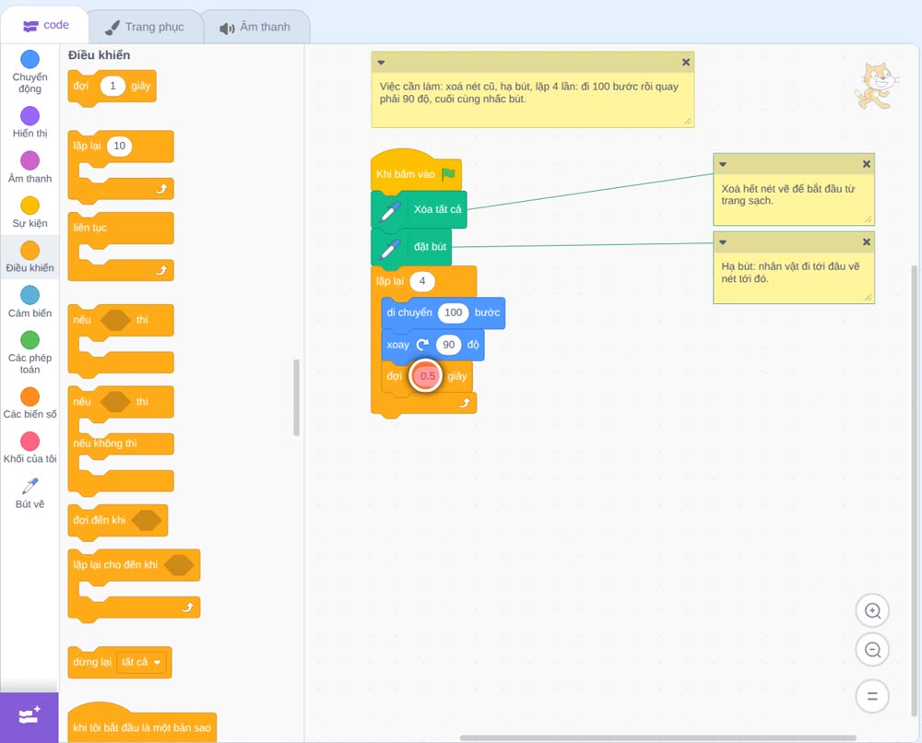Open the Trang phục tab
The image size is (922, 743).
(145, 27)
